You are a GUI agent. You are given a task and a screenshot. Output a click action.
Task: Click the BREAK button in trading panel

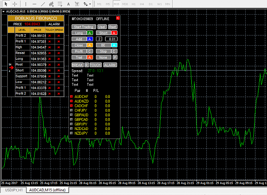[77, 65]
